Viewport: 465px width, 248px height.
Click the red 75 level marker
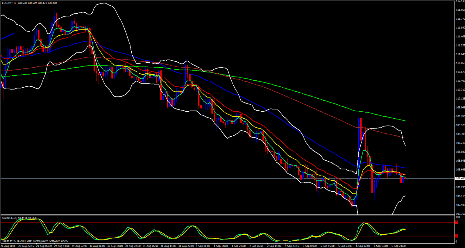[x=457, y=222]
